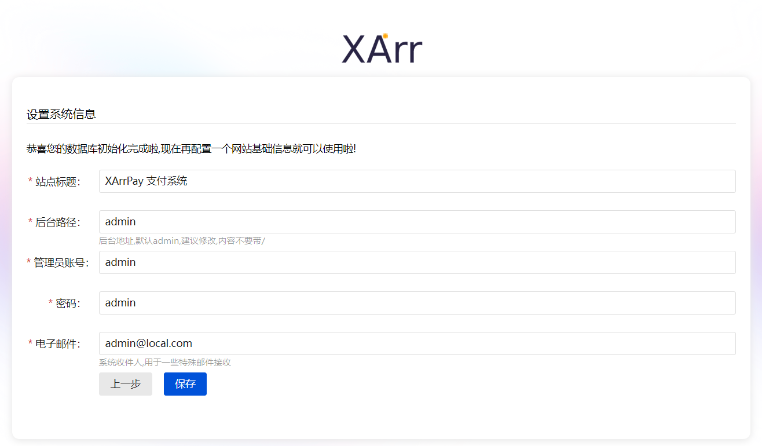
Task: Click the 系统收件人 email hint text
Action: (163, 362)
